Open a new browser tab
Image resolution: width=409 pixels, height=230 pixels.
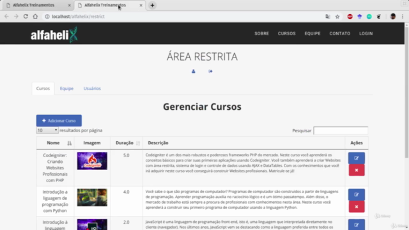pyautogui.click(x=152, y=5)
